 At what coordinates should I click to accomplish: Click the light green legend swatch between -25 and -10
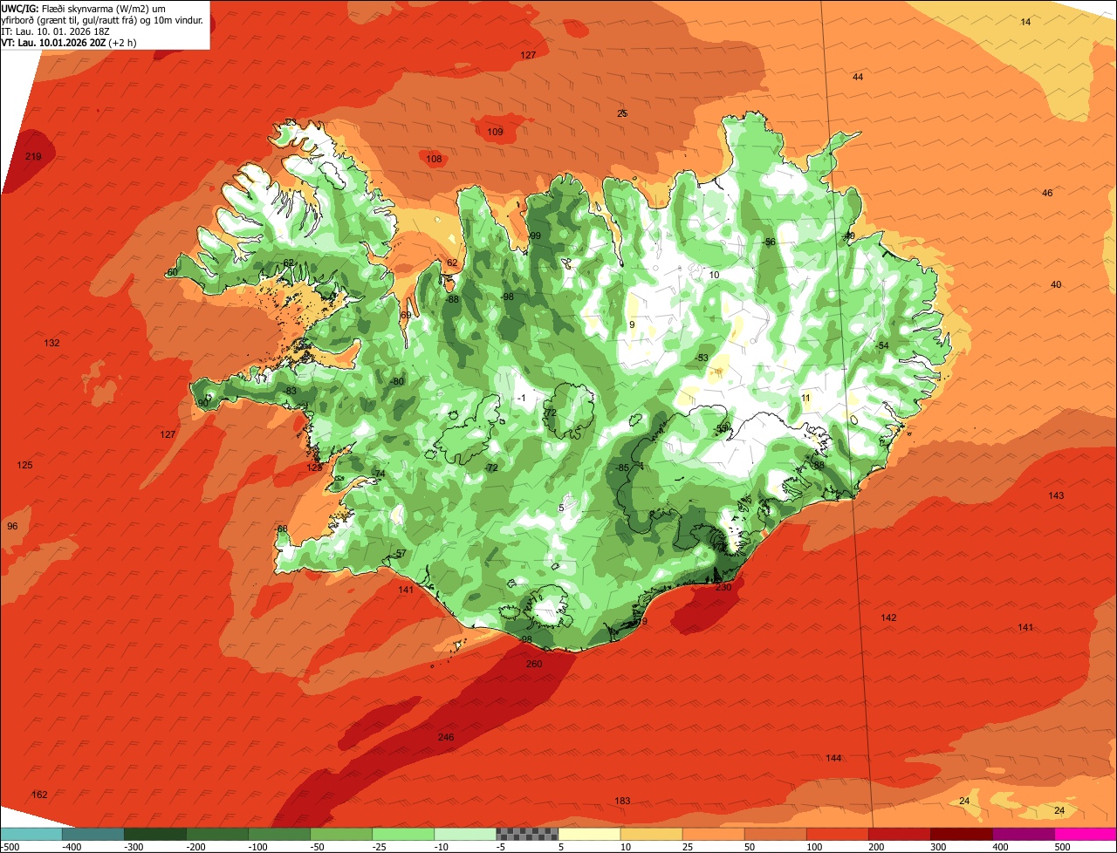pos(403,834)
